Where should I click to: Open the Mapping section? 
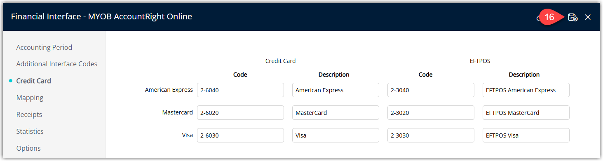point(30,98)
